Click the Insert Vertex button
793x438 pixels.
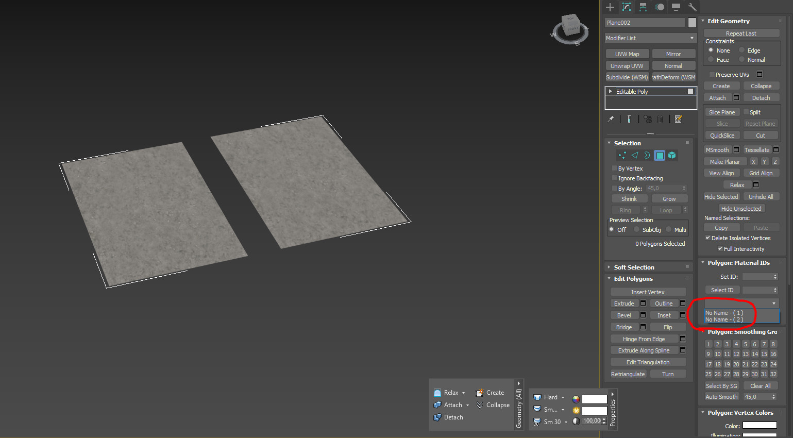(x=648, y=292)
